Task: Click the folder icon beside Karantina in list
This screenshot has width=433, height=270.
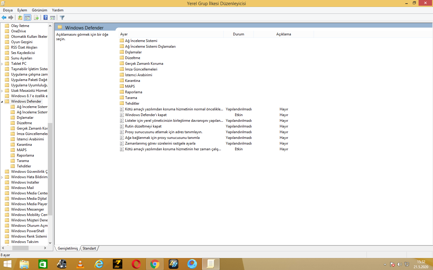Action: [122, 80]
